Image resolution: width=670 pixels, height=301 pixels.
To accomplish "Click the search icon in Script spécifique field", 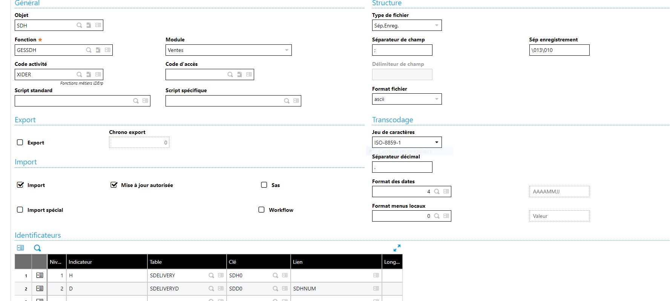I will click(287, 101).
